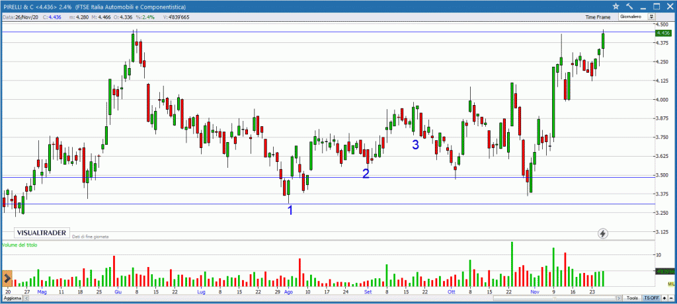The image size is (677, 304).
Task: Click the volume value V: 4'839'665
Action: point(176,17)
